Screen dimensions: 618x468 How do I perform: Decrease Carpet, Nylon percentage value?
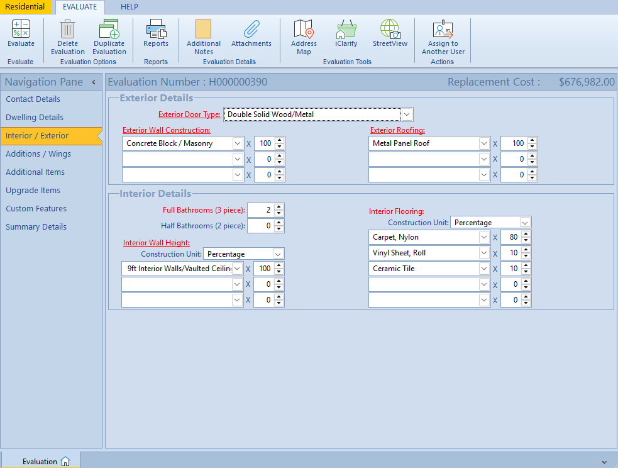(526, 240)
